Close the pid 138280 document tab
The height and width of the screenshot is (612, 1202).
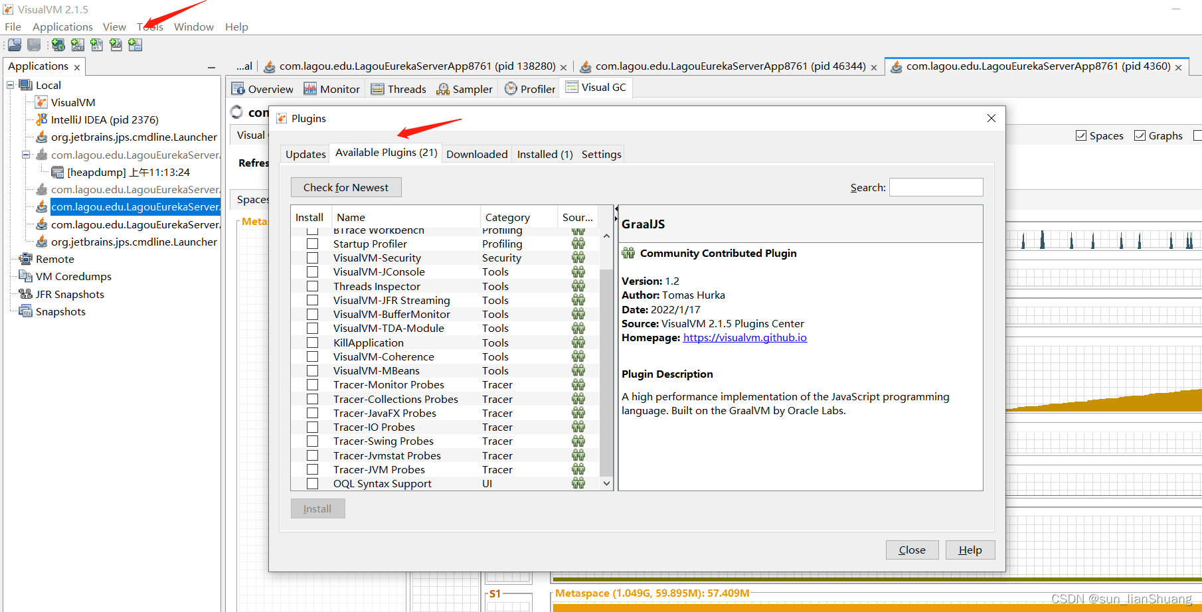point(563,67)
